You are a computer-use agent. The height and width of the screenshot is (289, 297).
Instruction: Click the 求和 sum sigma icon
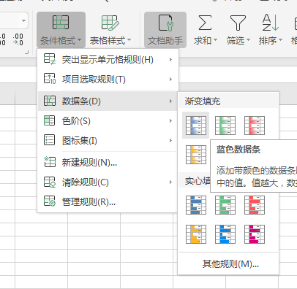pos(205,23)
